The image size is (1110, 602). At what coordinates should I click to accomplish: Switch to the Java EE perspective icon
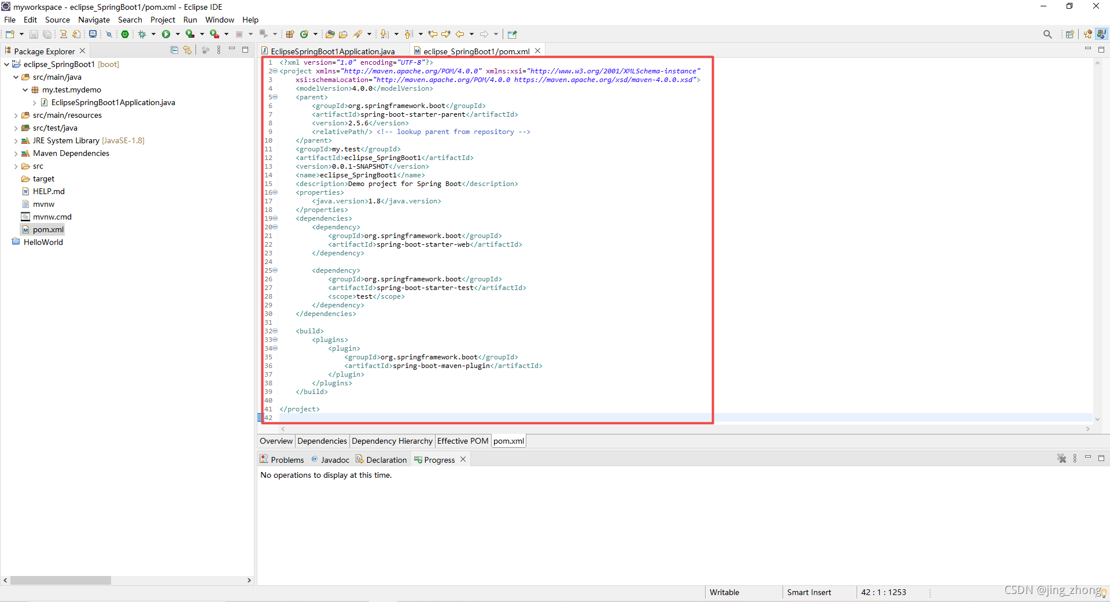[1088, 34]
